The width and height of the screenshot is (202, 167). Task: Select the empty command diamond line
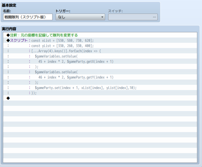[x=100, y=98]
